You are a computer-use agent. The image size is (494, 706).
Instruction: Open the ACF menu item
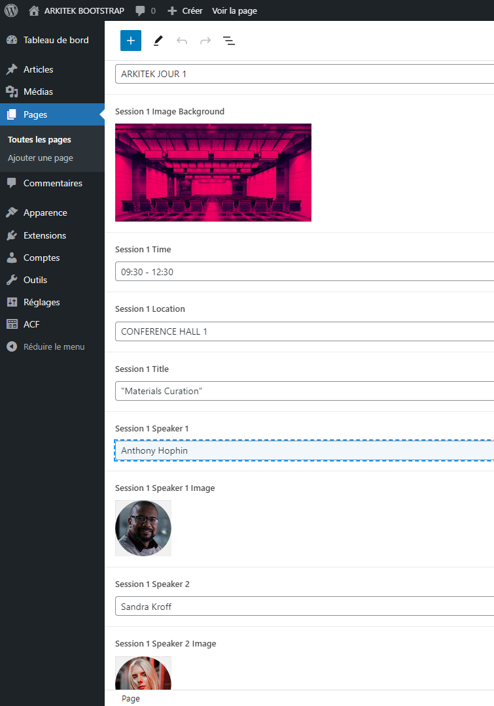click(x=31, y=324)
